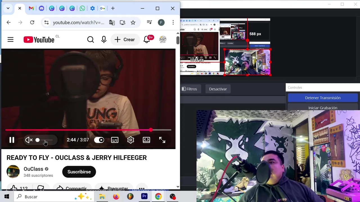
Task: Click the Crear button
Action: [125, 40]
